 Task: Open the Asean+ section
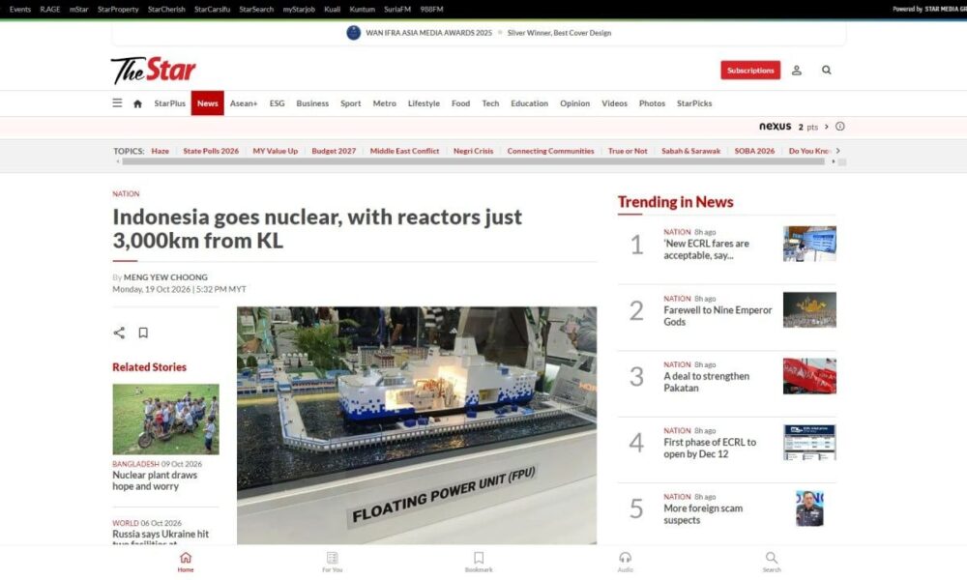click(x=244, y=103)
